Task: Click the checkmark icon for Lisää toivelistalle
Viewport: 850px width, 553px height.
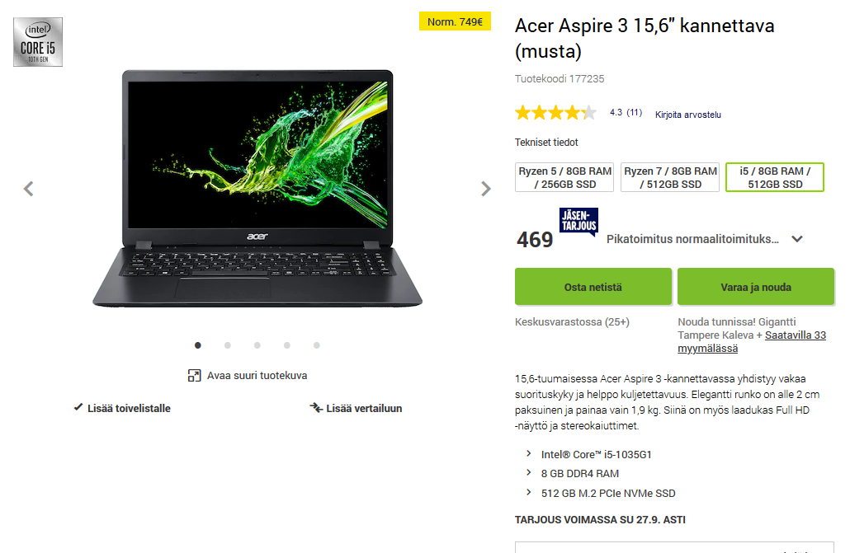Action: pyautogui.click(x=78, y=407)
